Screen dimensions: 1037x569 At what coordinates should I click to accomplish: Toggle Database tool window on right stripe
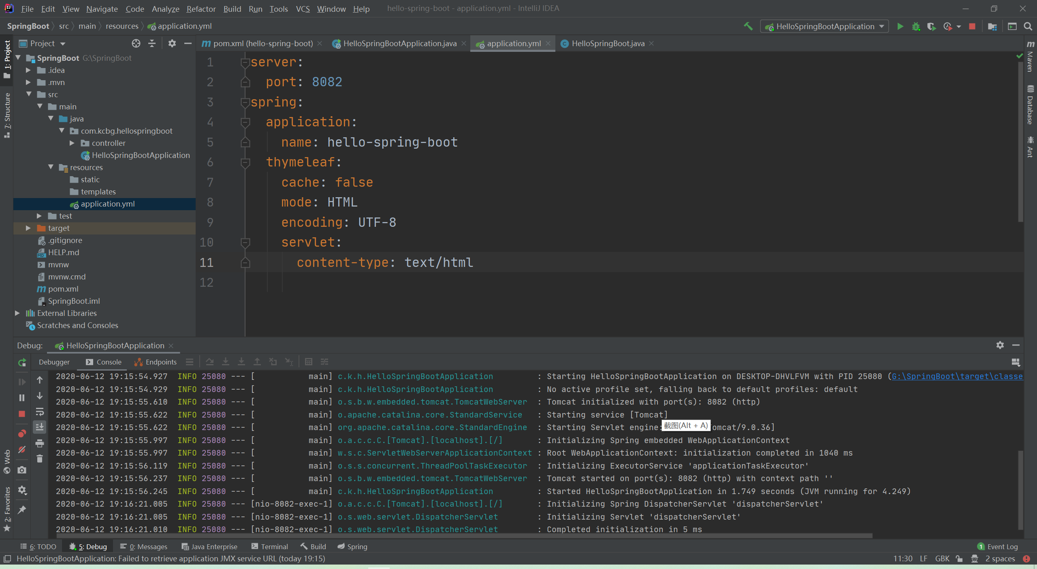pos(1030,104)
